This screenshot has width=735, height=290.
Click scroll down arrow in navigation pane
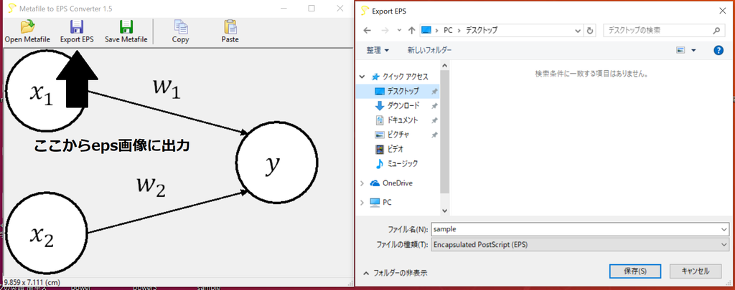(445, 211)
